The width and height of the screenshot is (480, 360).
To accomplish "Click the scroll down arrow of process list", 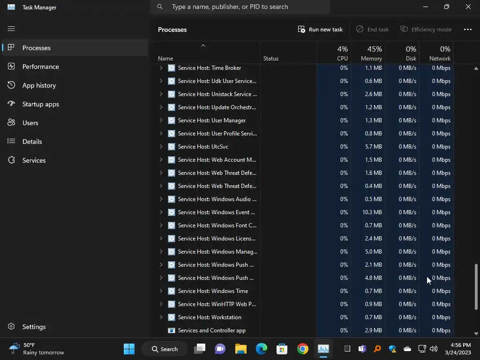I will tap(476, 334).
